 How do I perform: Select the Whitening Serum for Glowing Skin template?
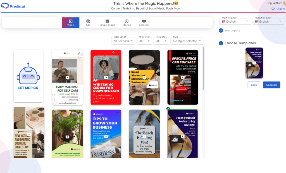click(x=106, y=77)
